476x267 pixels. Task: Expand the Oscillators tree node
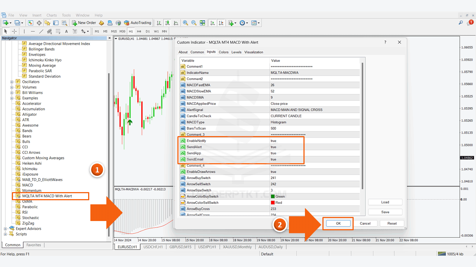point(12,82)
